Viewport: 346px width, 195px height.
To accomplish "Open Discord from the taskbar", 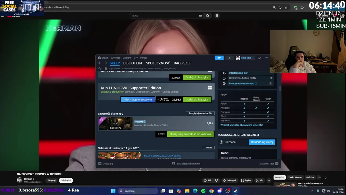I will pyautogui.click(x=219, y=191).
